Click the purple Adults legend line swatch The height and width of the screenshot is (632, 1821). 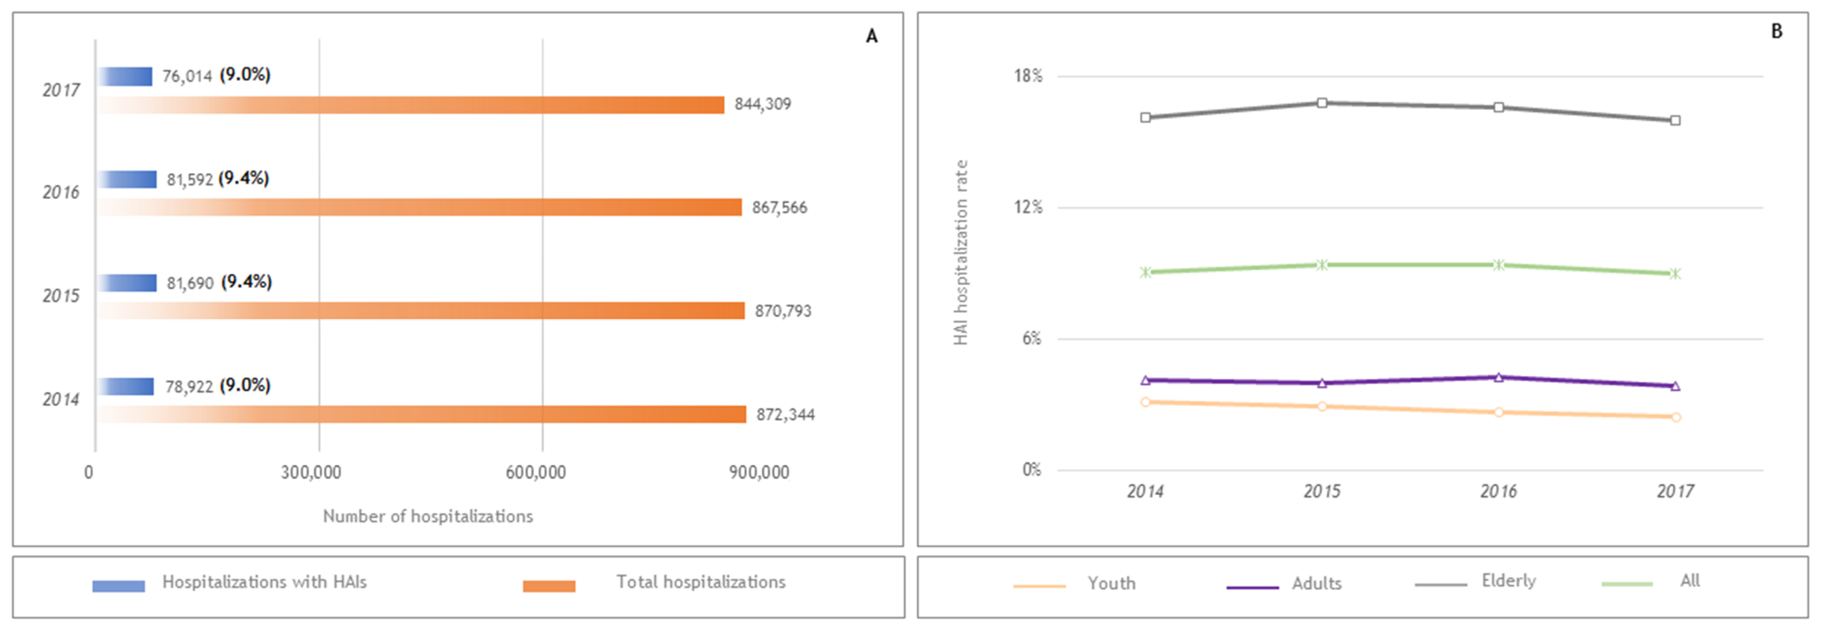(x=1252, y=587)
